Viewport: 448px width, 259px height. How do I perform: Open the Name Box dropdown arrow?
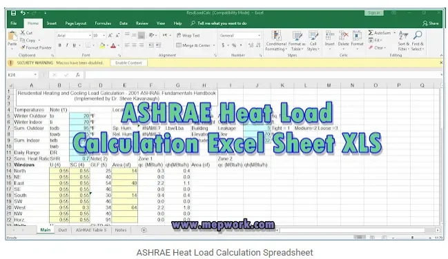[35, 74]
